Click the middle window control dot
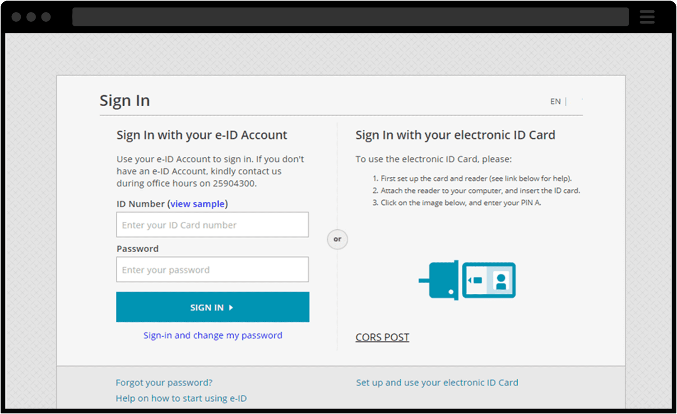677x414 pixels. 31,17
